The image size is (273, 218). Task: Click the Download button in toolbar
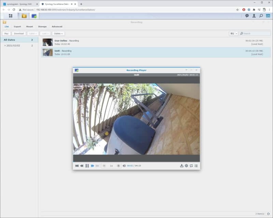pyautogui.click(x=19, y=34)
